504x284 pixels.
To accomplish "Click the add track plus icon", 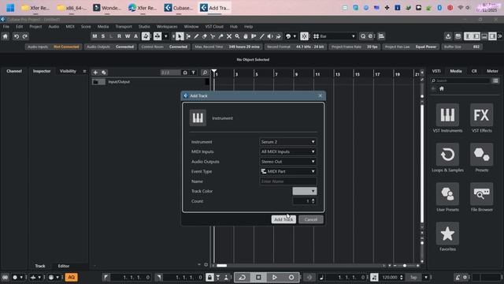I will pyautogui.click(x=95, y=73).
